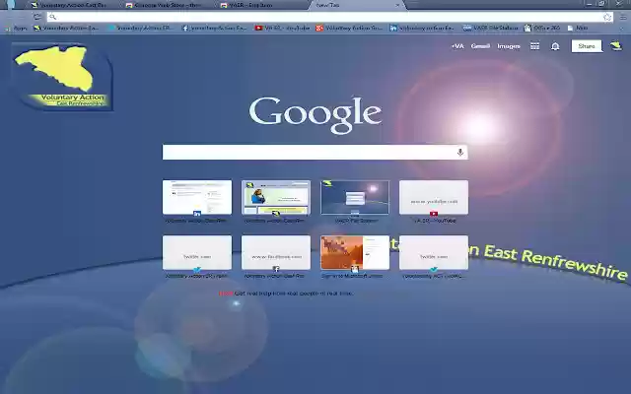Open the Google+ Voluntary Action bookmark
This screenshot has width=631, height=394.
[349, 29]
